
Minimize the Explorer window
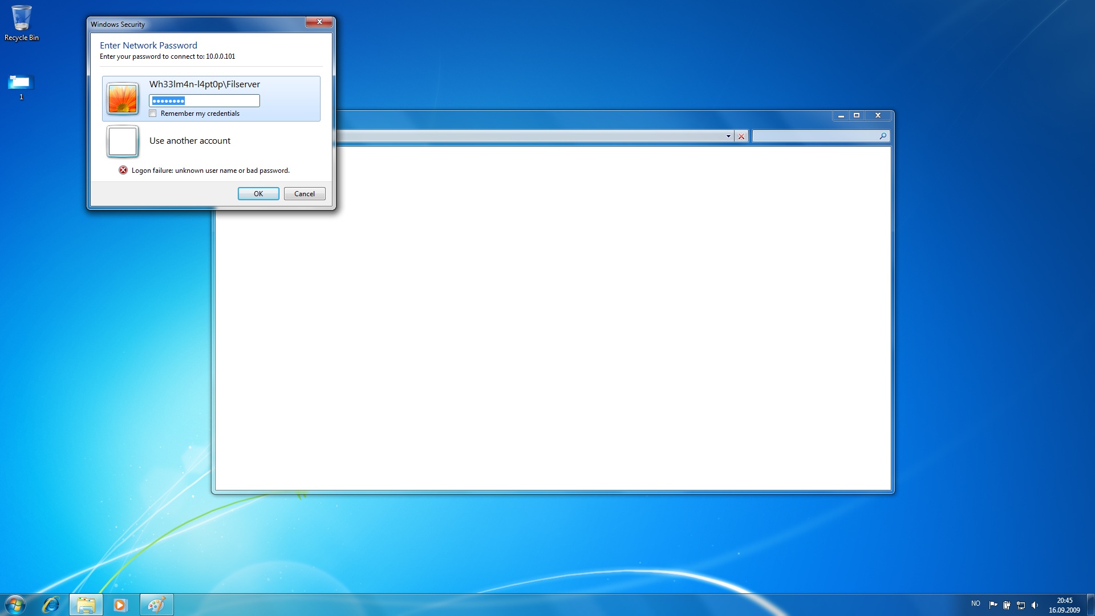click(841, 116)
